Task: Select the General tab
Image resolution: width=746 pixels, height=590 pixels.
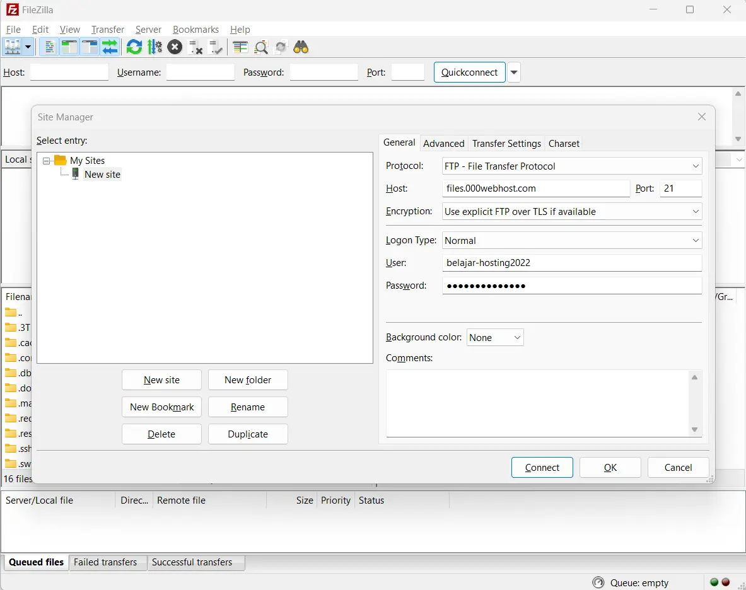Action: tap(399, 142)
